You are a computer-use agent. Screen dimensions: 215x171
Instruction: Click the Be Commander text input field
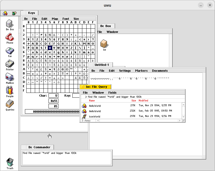[x=66, y=157]
